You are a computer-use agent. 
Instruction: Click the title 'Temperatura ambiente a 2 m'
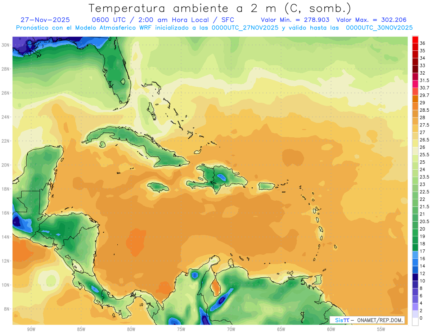click(184, 8)
